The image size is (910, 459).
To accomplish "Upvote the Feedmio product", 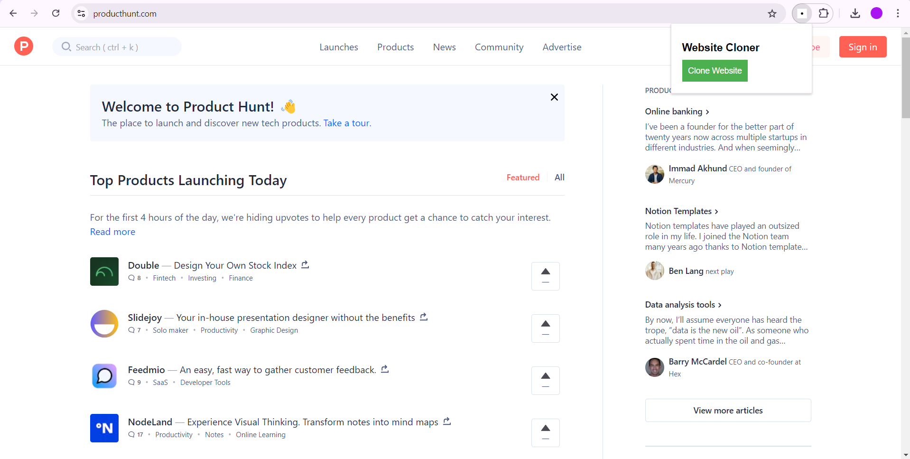I will [x=546, y=381].
